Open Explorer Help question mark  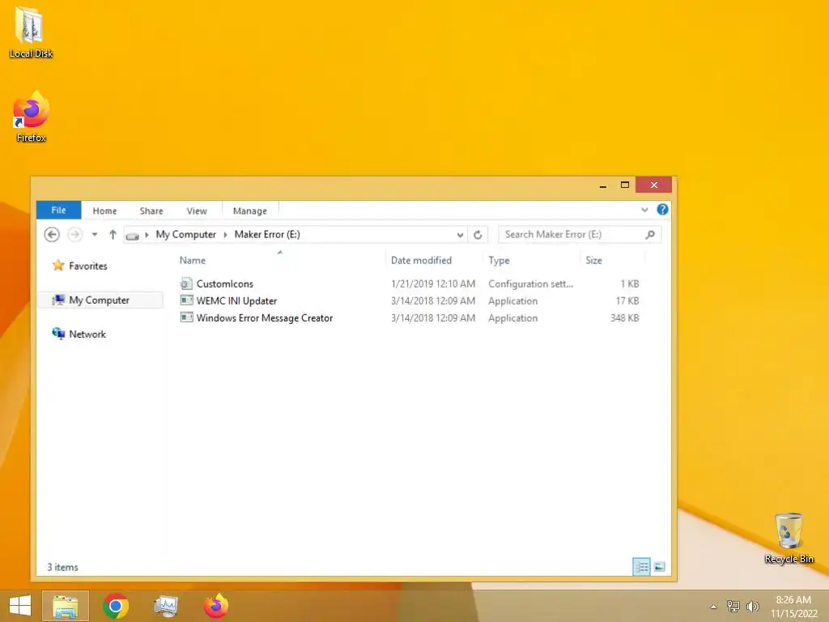(x=662, y=210)
